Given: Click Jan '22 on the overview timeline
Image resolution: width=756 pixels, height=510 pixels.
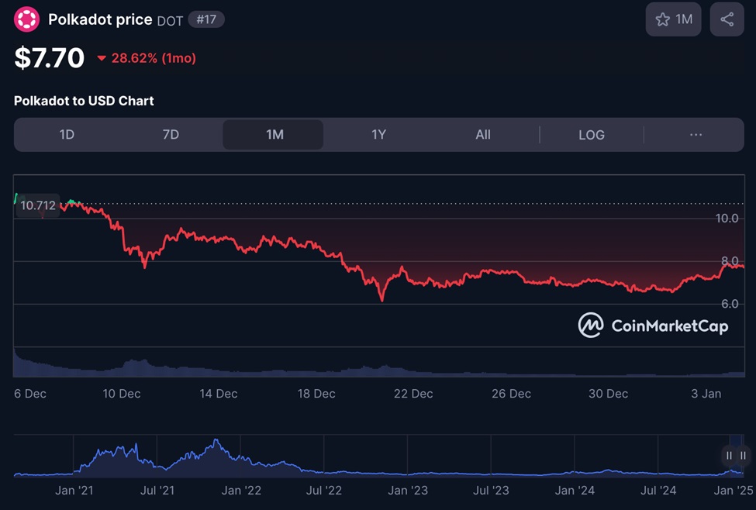Looking at the screenshot, I should (x=241, y=490).
